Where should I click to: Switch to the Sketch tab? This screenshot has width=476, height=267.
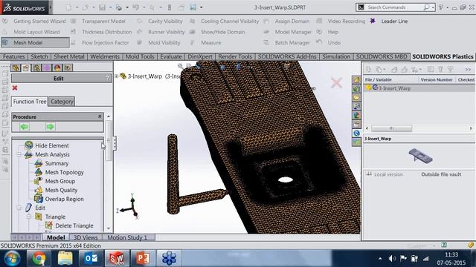(39, 56)
